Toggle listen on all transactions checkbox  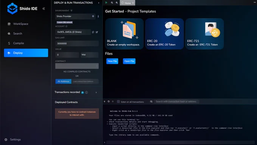pos(118,101)
